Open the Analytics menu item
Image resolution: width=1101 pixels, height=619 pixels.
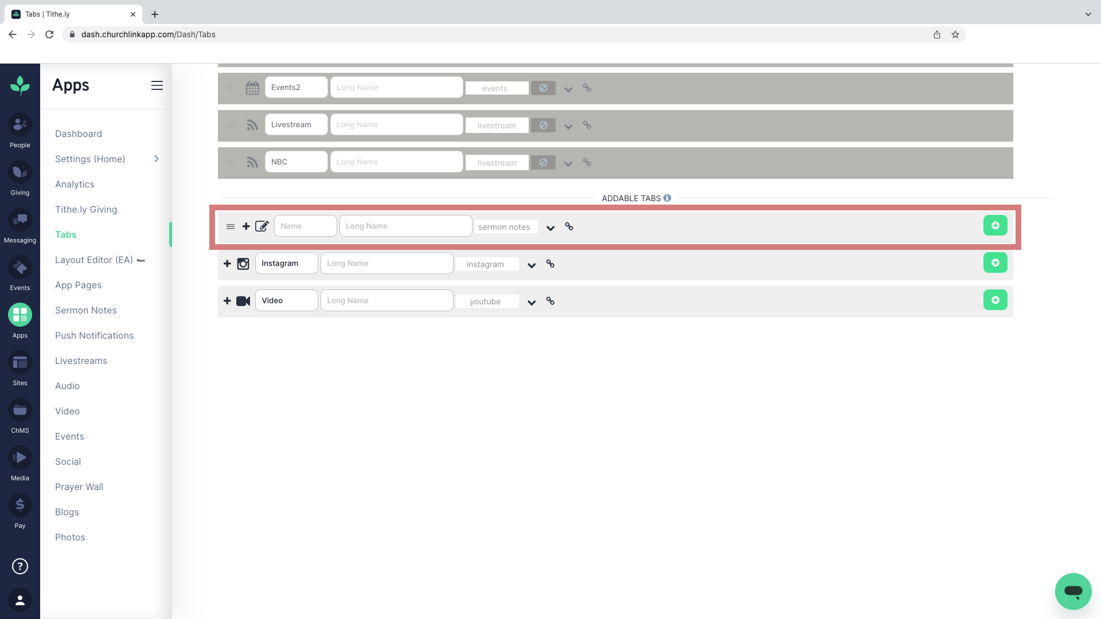point(75,184)
